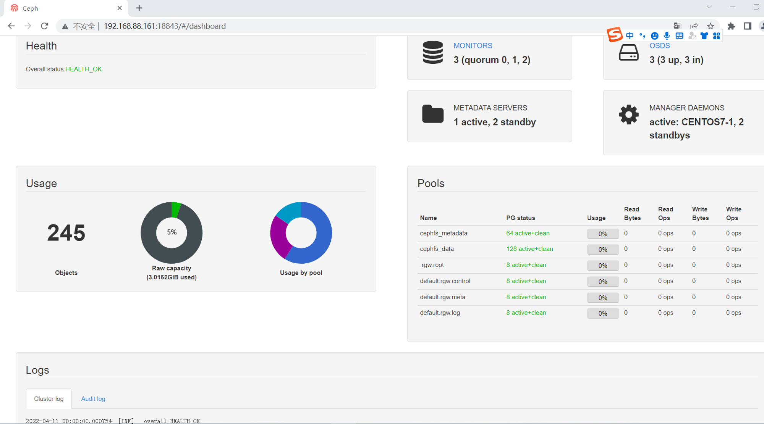
Task: Click default.rgw.log 0% usage bar
Action: [x=603, y=313]
